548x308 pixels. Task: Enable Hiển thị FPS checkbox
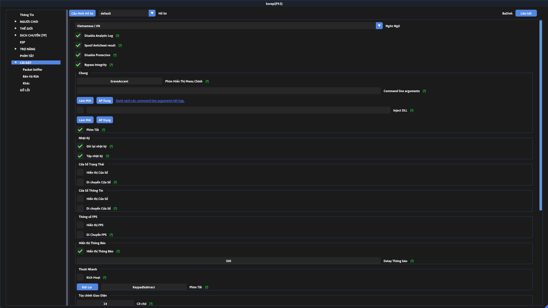(80, 225)
